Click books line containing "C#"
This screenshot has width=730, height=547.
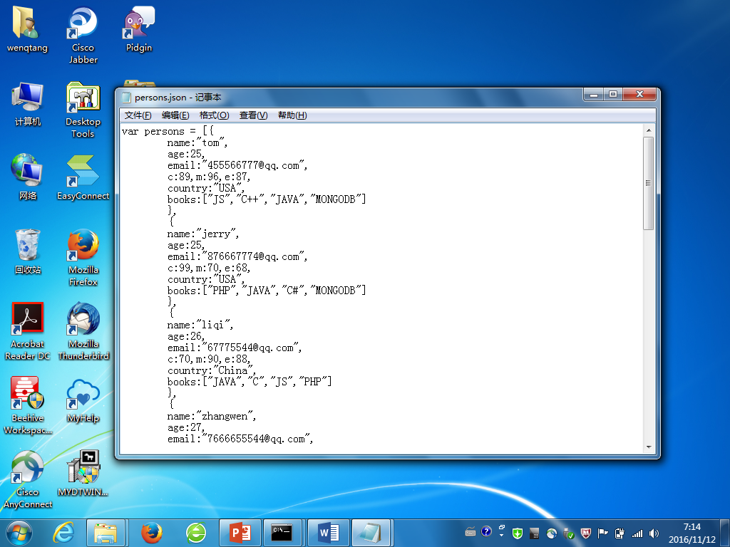267,291
